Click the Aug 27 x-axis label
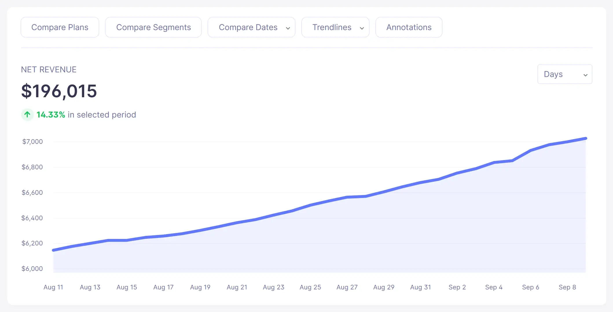Image resolution: width=613 pixels, height=312 pixels. click(347, 287)
